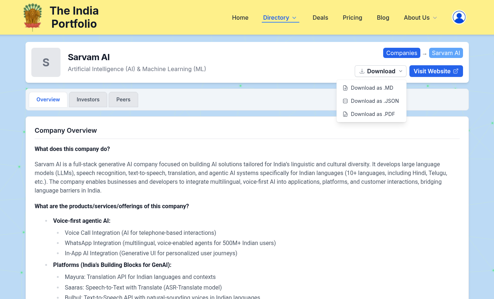The width and height of the screenshot is (494, 299).
Task: Click the Voice Call Integration bullet
Action: pyautogui.click(x=140, y=233)
